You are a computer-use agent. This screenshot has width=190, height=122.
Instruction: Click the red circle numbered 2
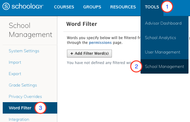pos(136,66)
